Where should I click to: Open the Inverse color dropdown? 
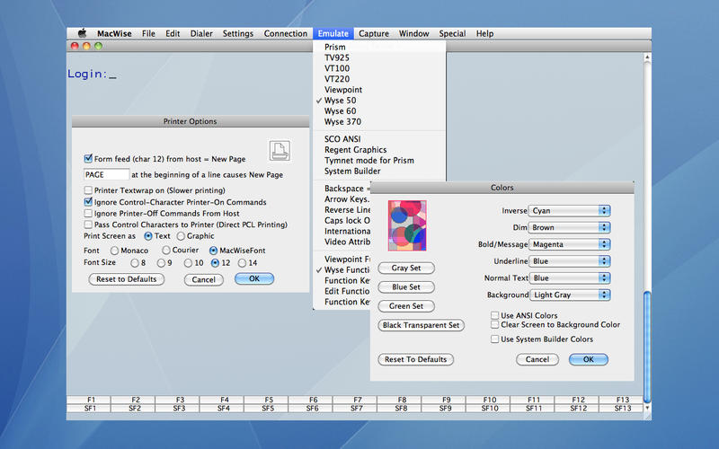[x=569, y=211]
